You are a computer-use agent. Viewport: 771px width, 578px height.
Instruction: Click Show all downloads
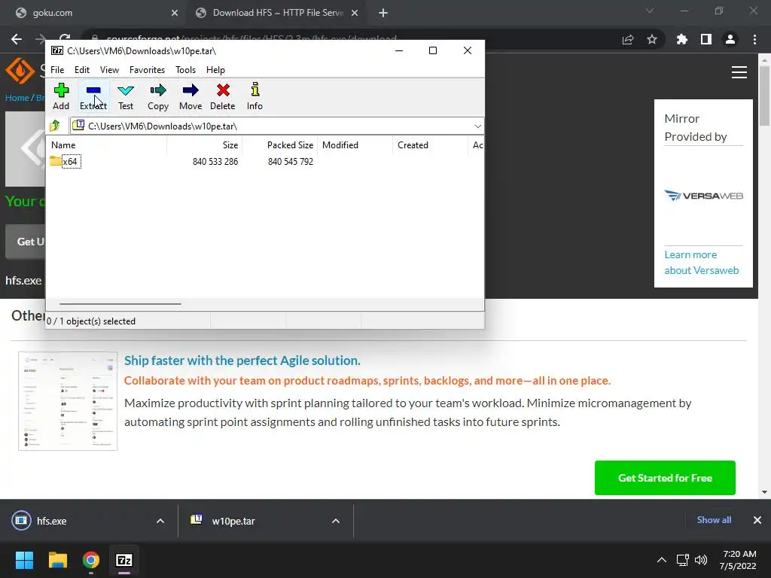coord(714,520)
